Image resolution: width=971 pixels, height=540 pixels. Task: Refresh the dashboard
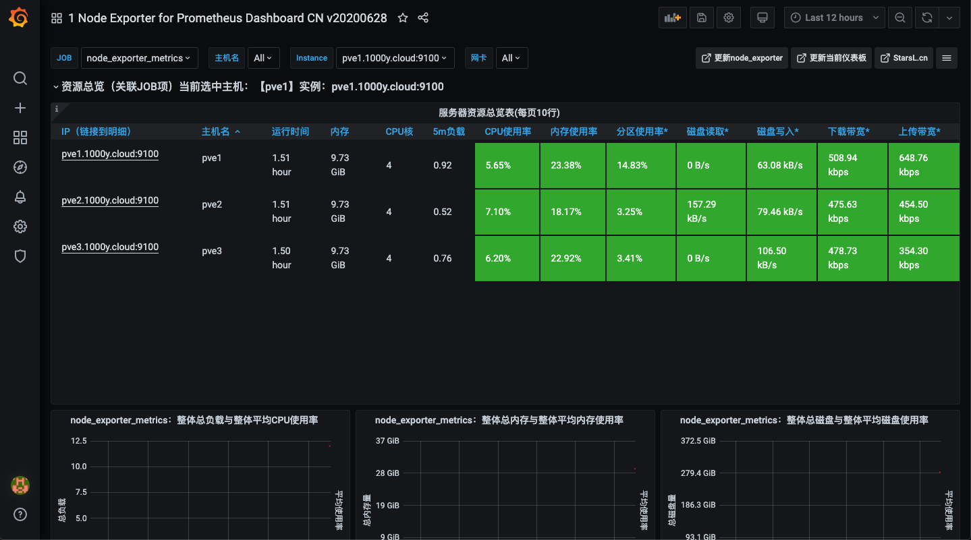click(928, 18)
